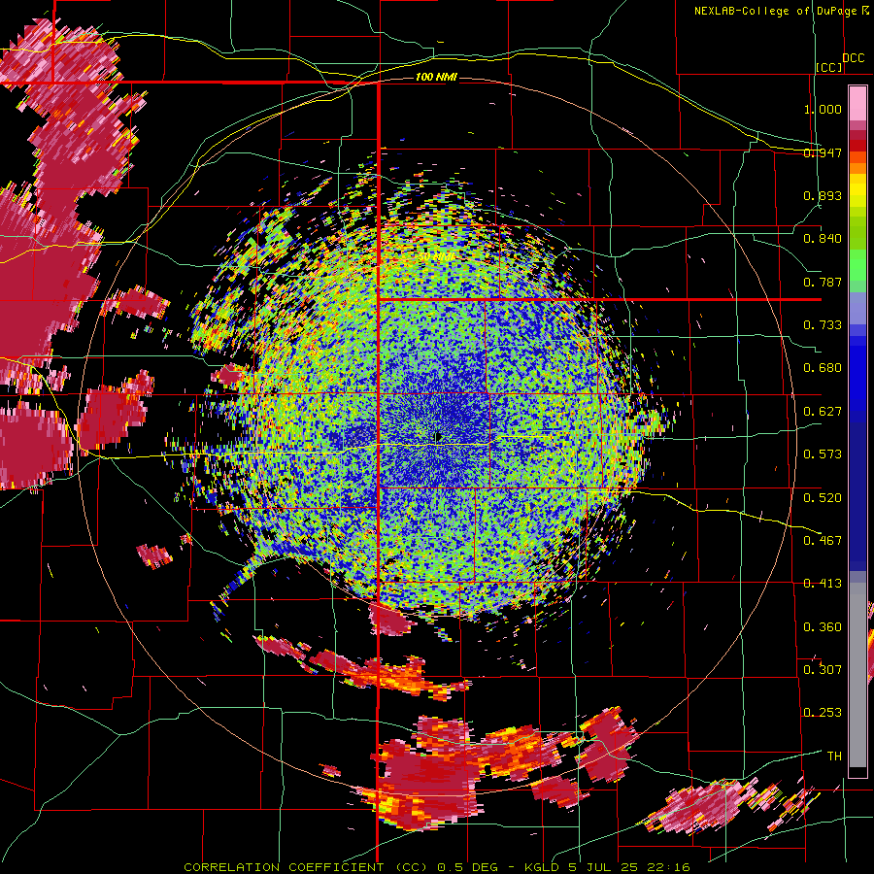This screenshot has height=874, width=874.
Task: Select the 0.467 scale value
Action: (823, 541)
